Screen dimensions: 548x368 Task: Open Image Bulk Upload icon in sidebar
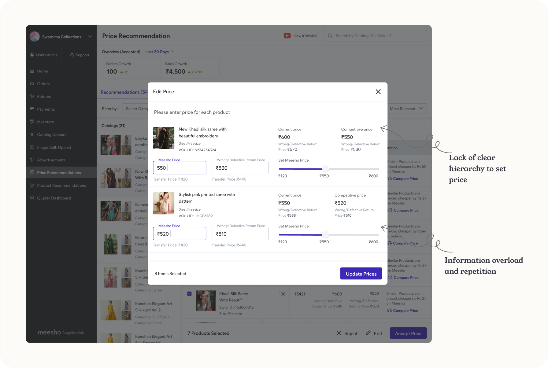tap(32, 147)
